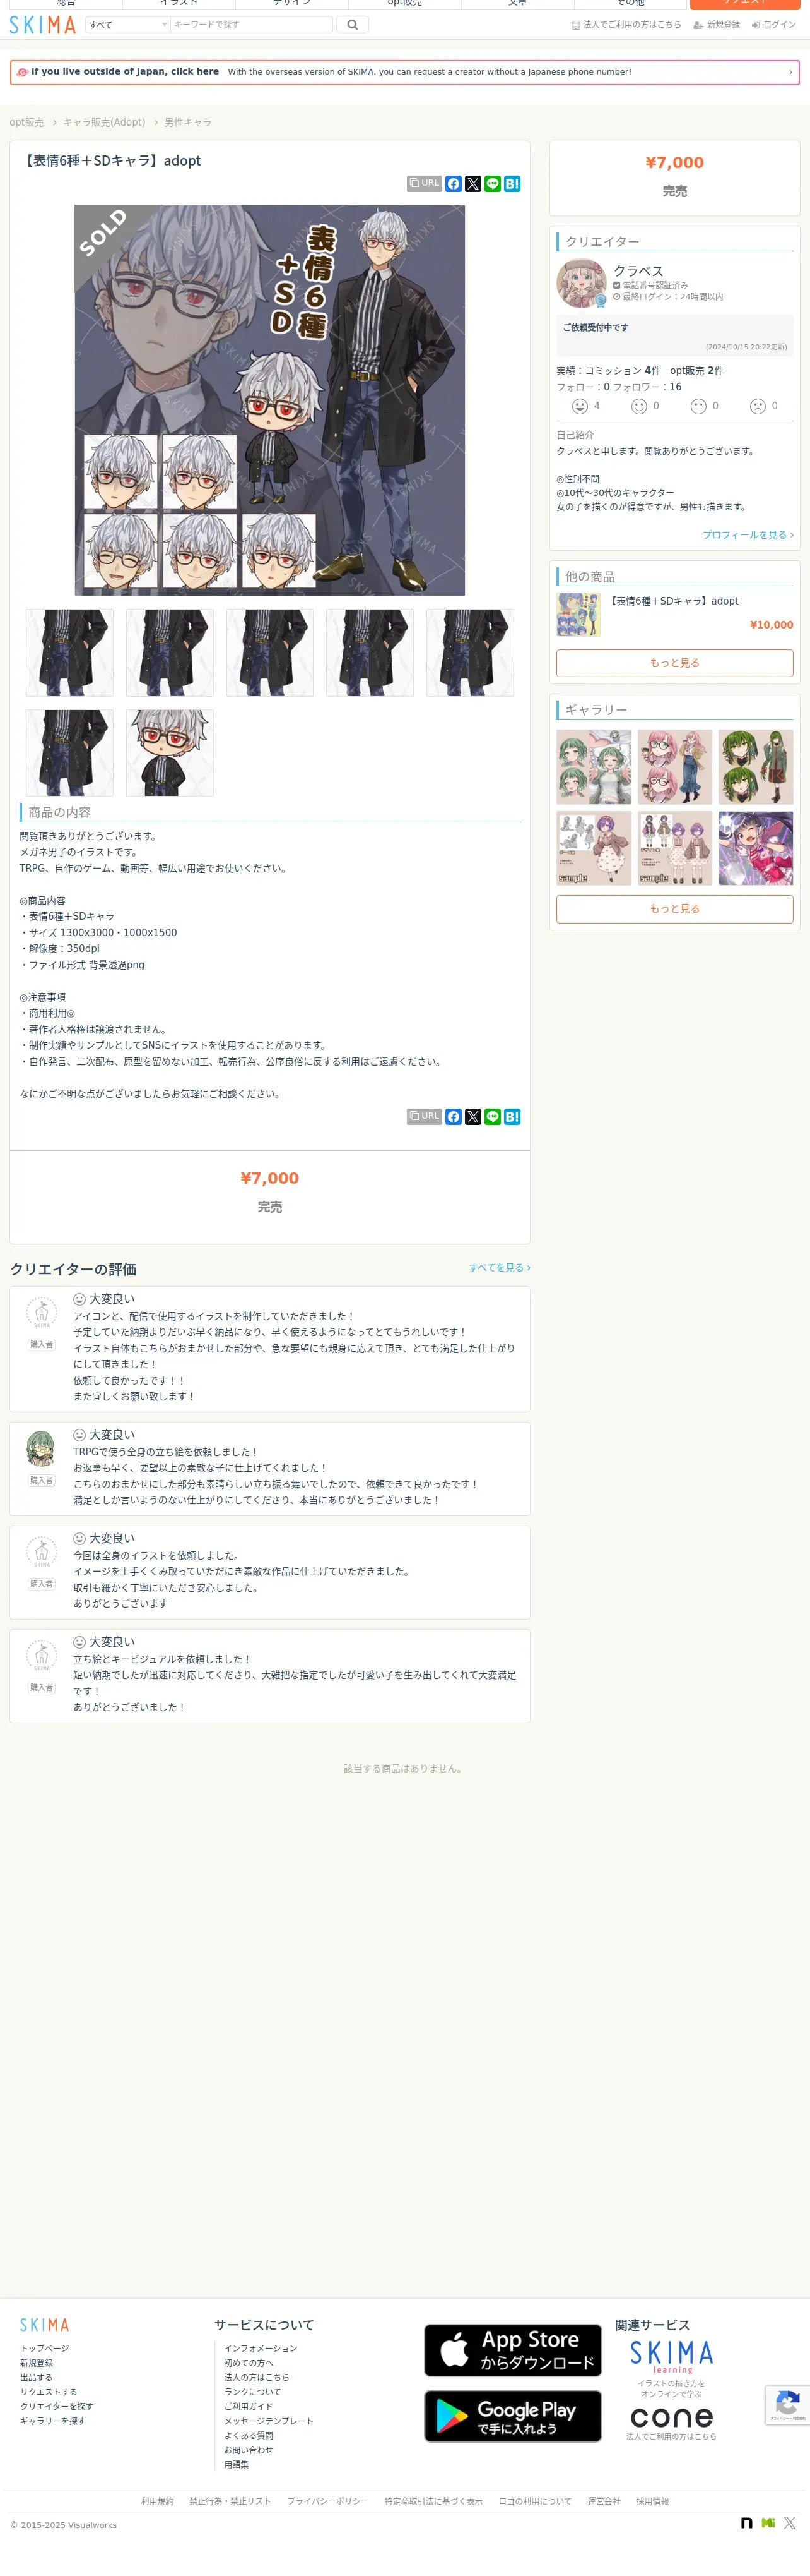Open footer 用語集 link
The image size is (810, 2576).
click(x=237, y=2465)
